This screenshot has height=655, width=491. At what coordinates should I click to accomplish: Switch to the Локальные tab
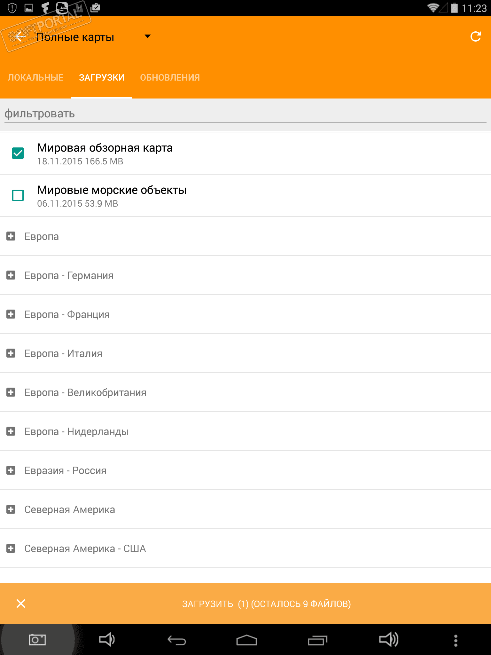tap(35, 77)
